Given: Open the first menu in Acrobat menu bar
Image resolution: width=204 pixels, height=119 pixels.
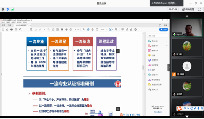Looking at the screenshot, I should (3, 22).
